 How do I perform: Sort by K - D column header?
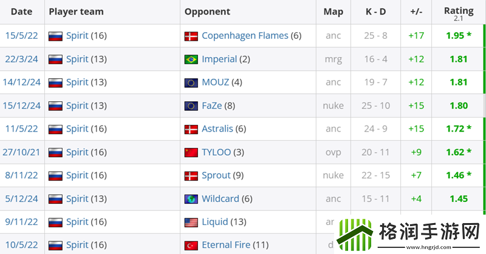pos(375,12)
